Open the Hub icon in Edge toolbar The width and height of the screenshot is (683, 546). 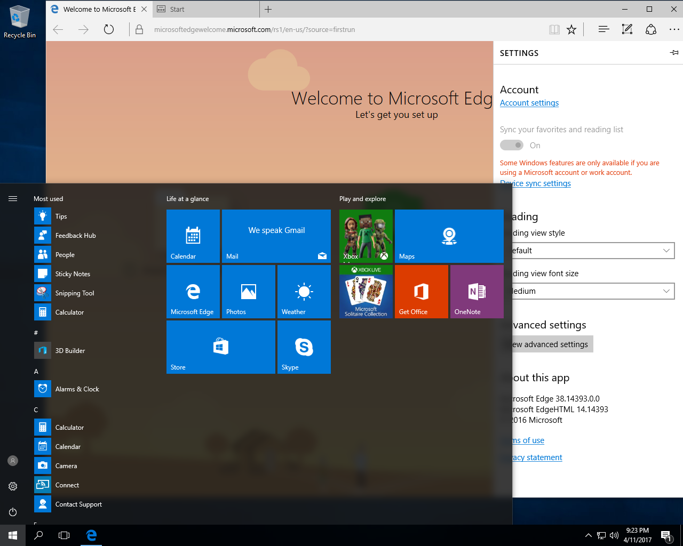coord(604,30)
